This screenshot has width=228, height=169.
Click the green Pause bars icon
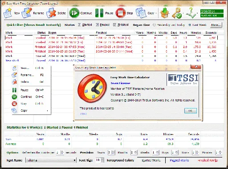click(99, 13)
